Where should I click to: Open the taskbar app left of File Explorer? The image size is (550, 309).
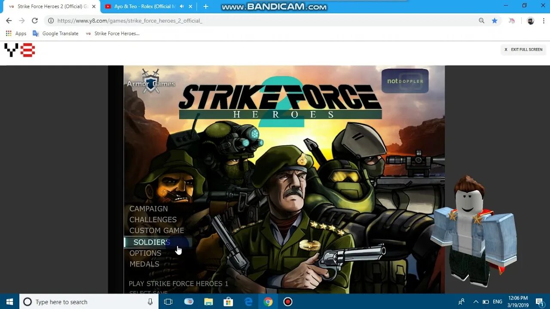coord(189,302)
